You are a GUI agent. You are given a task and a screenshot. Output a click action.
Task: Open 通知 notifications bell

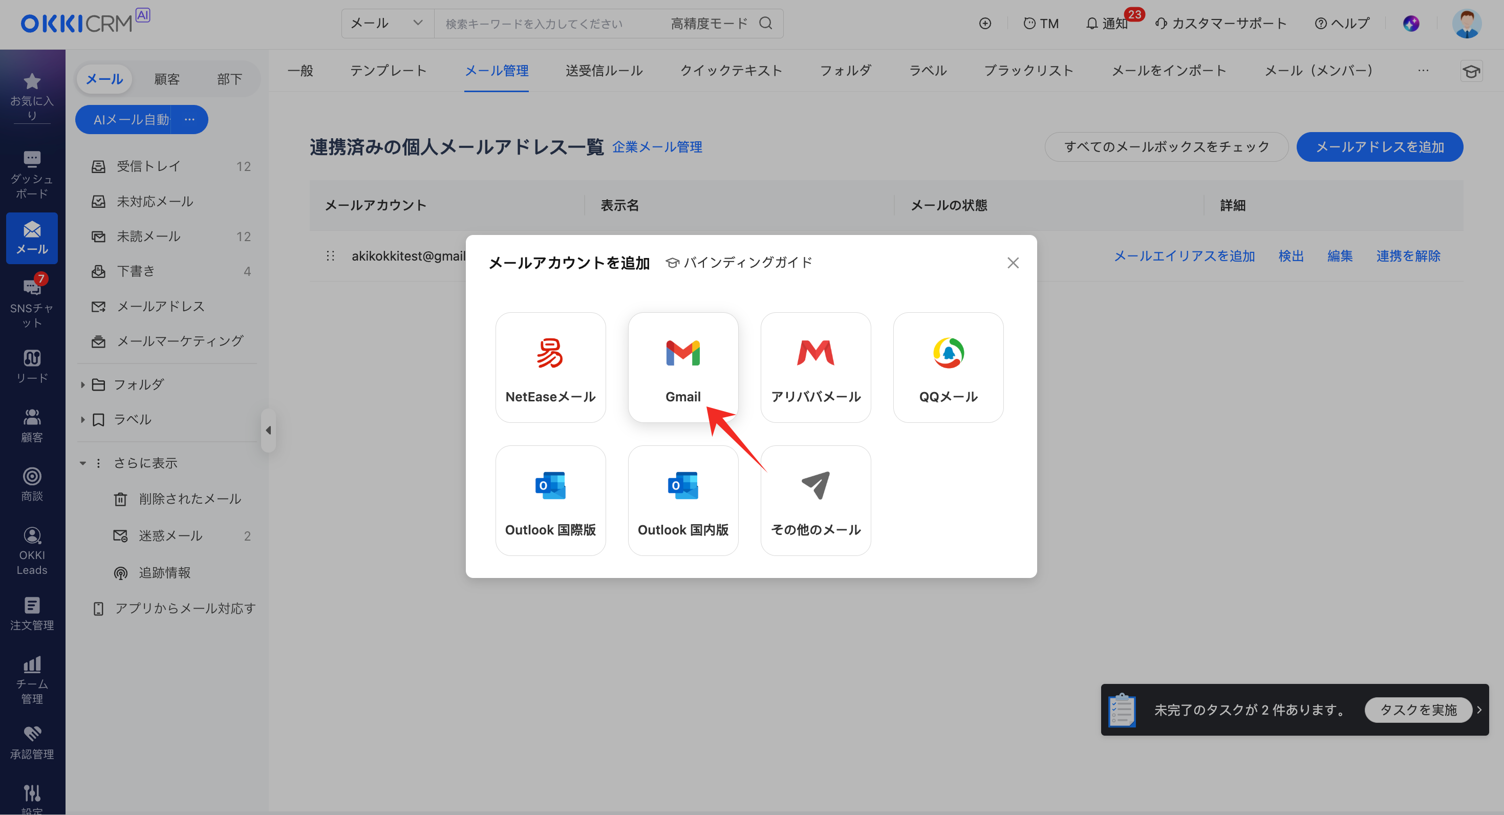tap(1107, 24)
